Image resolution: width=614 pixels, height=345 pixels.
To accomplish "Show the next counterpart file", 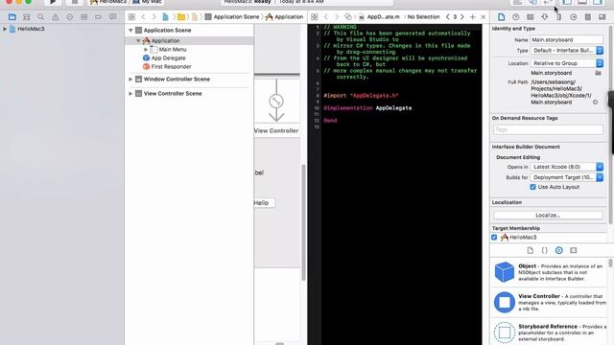I will 462,17.
